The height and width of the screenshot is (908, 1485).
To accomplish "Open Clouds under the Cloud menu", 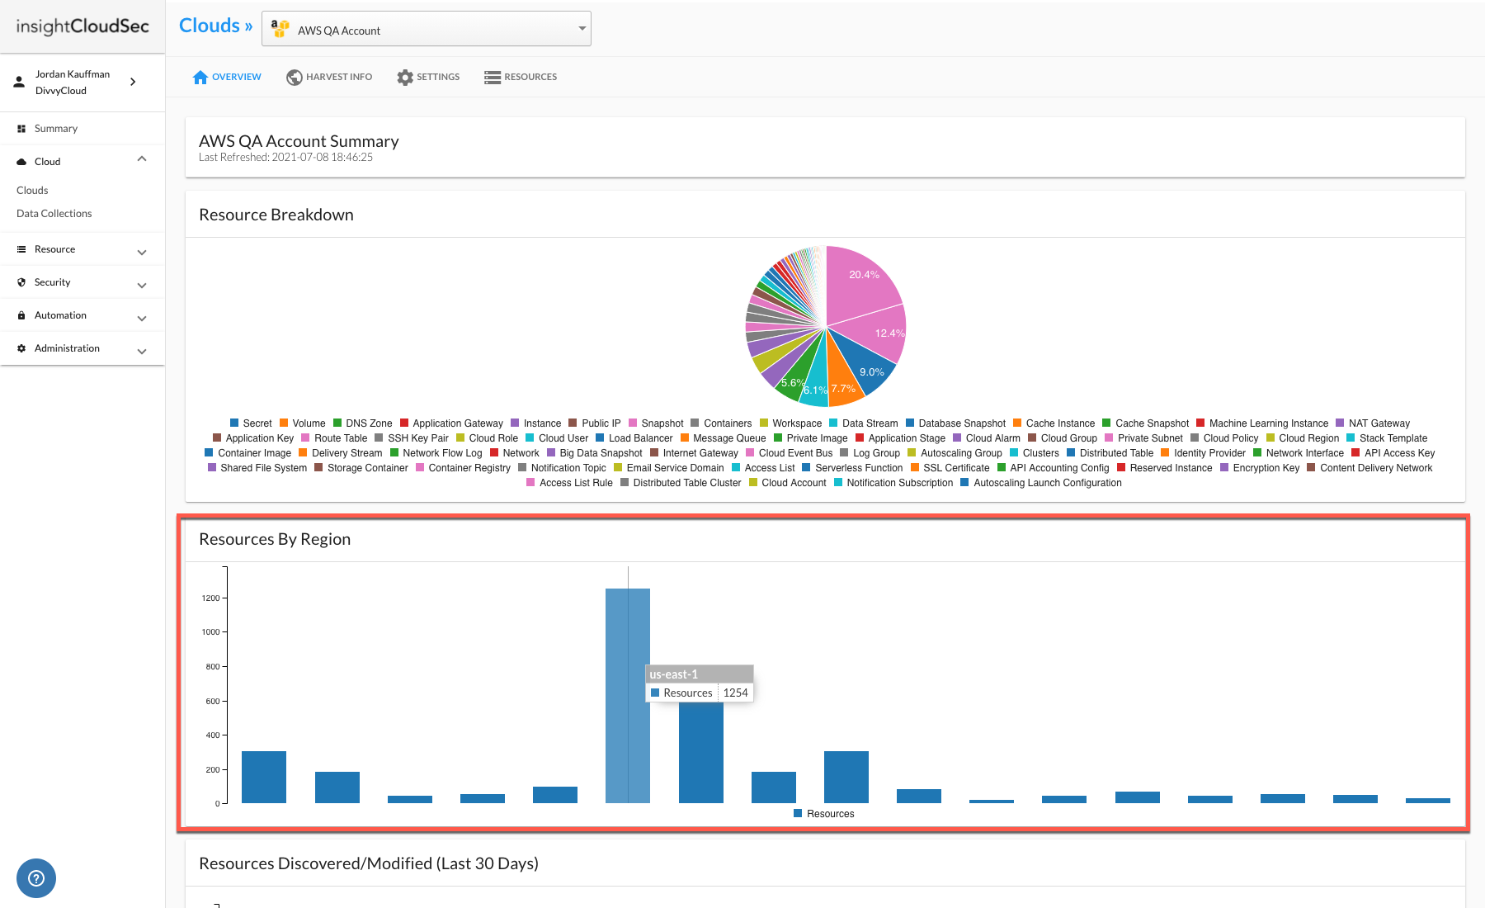I will point(32,191).
